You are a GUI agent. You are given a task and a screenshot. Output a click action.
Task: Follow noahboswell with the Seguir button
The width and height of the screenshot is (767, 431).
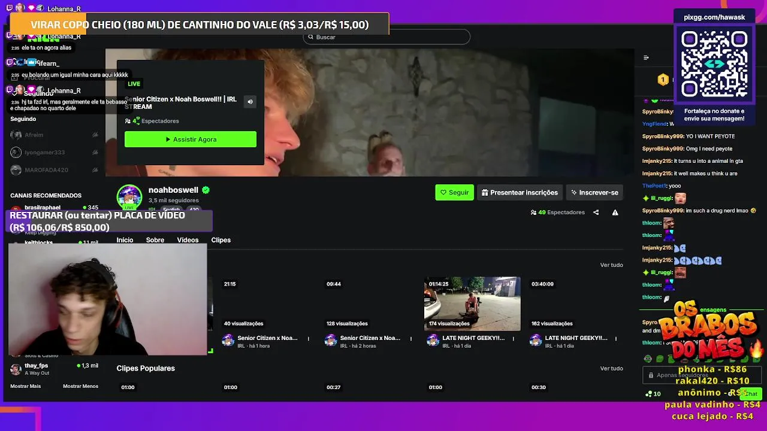[x=454, y=193]
